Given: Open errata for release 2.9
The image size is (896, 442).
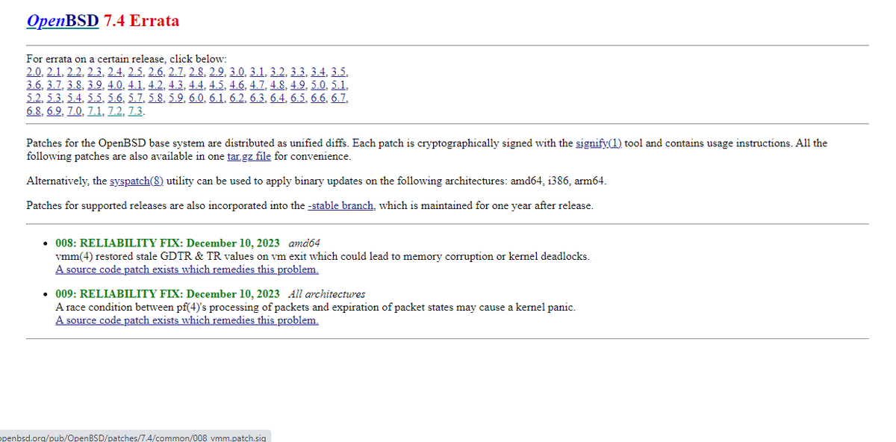Looking at the screenshot, I should click(217, 72).
